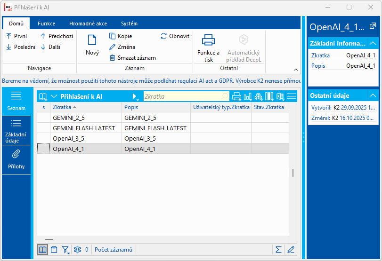Screen dimensions: 382x261
Task: Click Smazat záznam button
Action: click(132, 58)
